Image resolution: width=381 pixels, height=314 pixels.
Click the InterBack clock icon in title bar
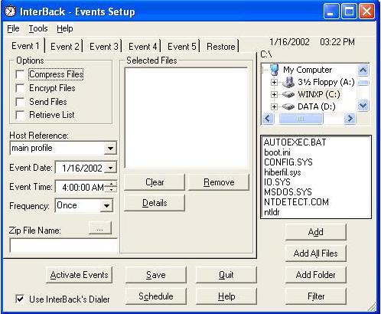pos(10,11)
